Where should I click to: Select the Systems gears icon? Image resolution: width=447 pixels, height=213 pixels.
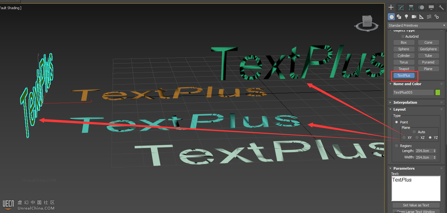437,17
